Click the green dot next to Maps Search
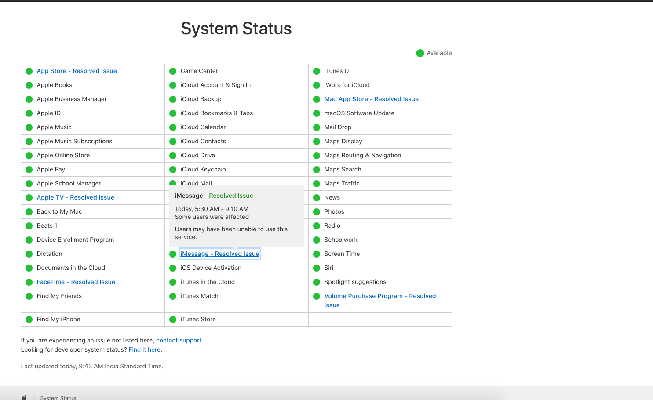This screenshot has width=653, height=400. pos(317,170)
